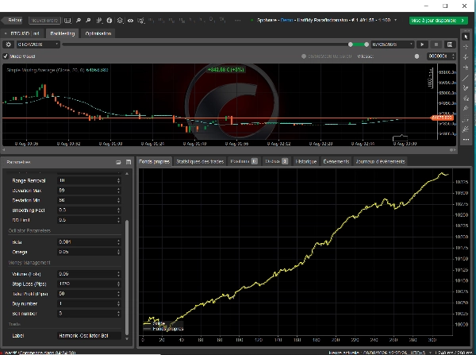
Task: Click parameters scrollbar down arrow
Action: point(127,339)
